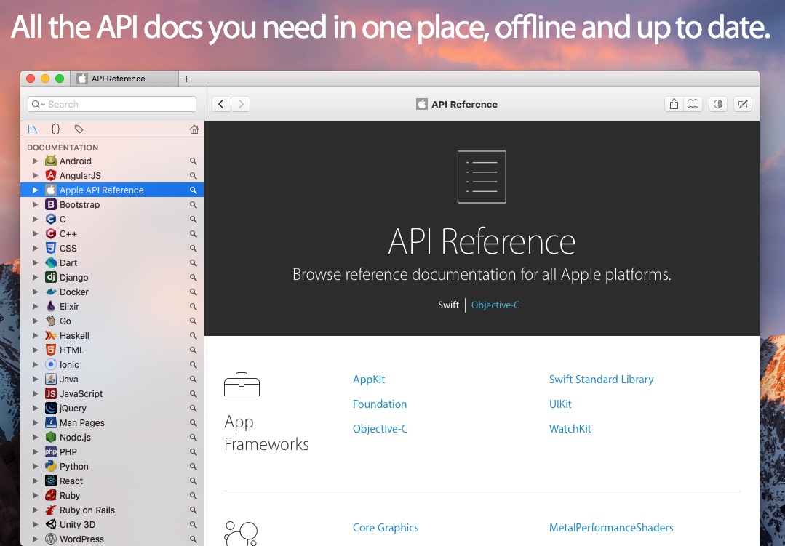Select the Dart docset row

pyautogui.click(x=112, y=262)
